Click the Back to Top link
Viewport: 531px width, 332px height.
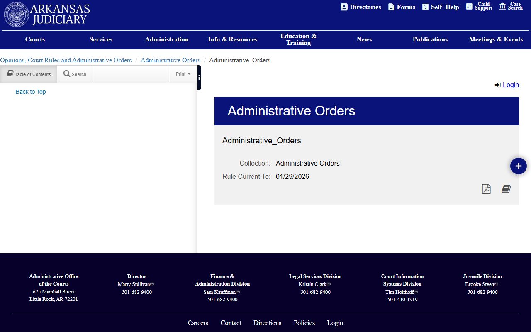click(x=31, y=92)
